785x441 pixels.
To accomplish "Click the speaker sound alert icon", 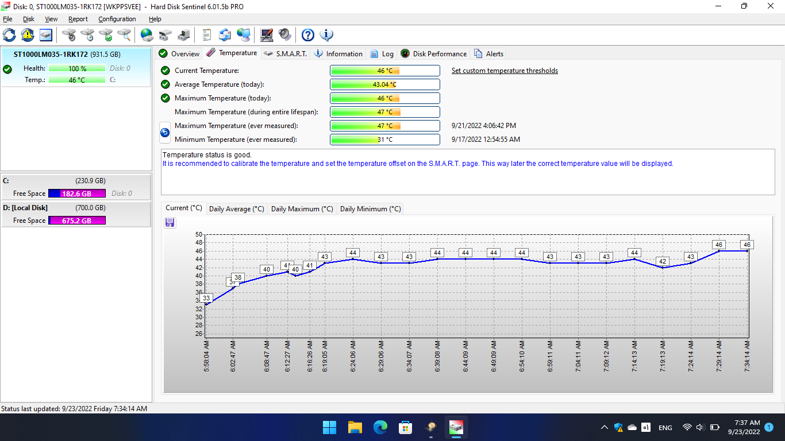I will 285,35.
